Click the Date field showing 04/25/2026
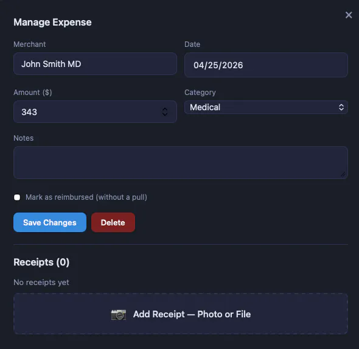This screenshot has height=349, width=359. [266, 65]
